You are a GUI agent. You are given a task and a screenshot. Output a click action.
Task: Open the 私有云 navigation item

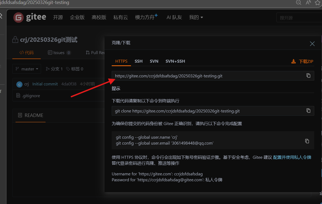(121, 17)
